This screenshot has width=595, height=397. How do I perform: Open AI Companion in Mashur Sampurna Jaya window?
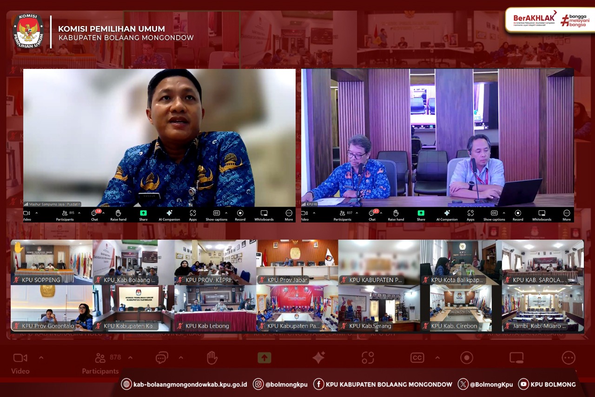pos(169,214)
